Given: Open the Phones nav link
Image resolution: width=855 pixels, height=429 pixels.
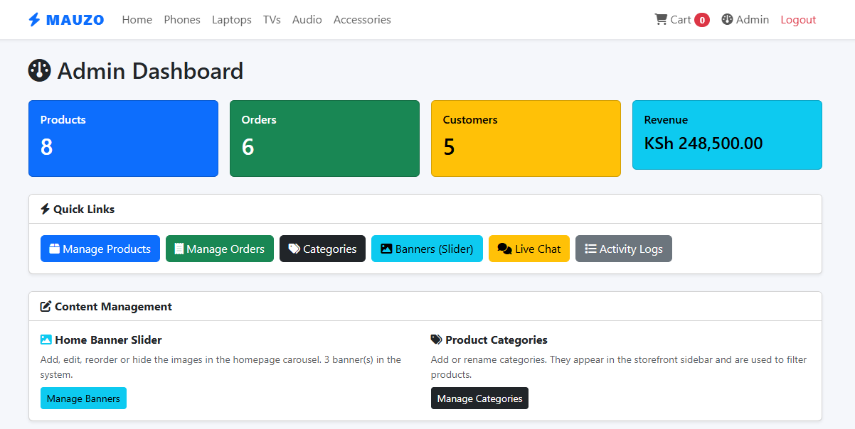Looking at the screenshot, I should pos(182,20).
